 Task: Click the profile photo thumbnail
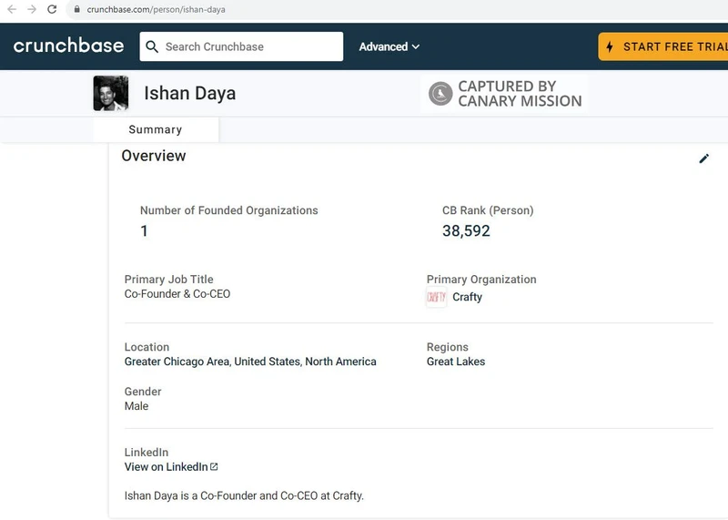tap(111, 94)
